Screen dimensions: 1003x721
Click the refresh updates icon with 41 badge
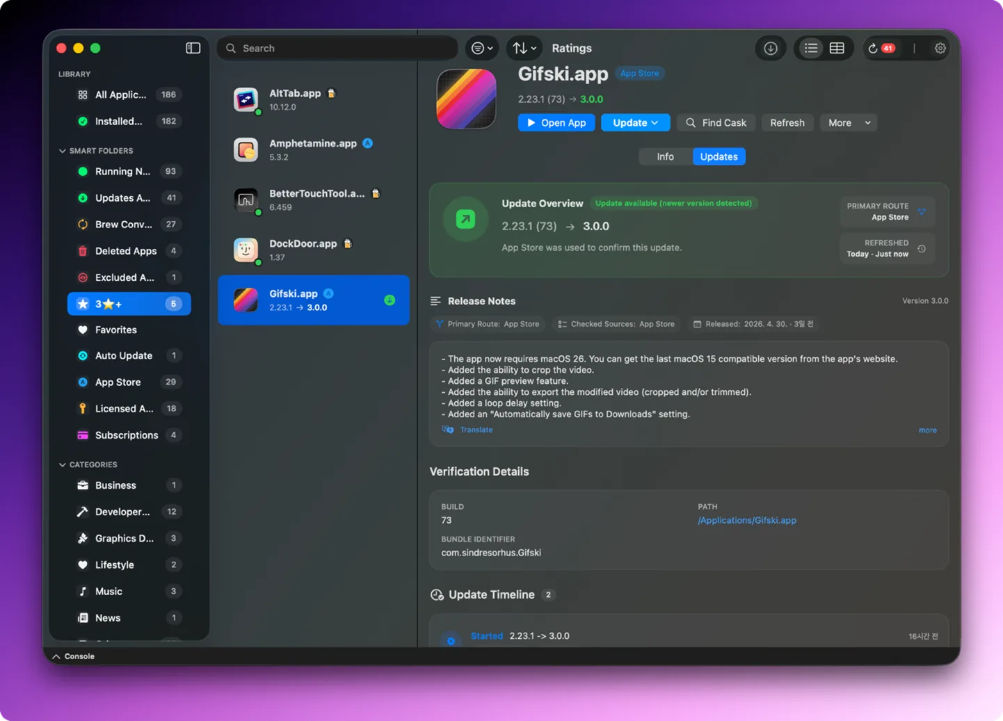(x=881, y=48)
